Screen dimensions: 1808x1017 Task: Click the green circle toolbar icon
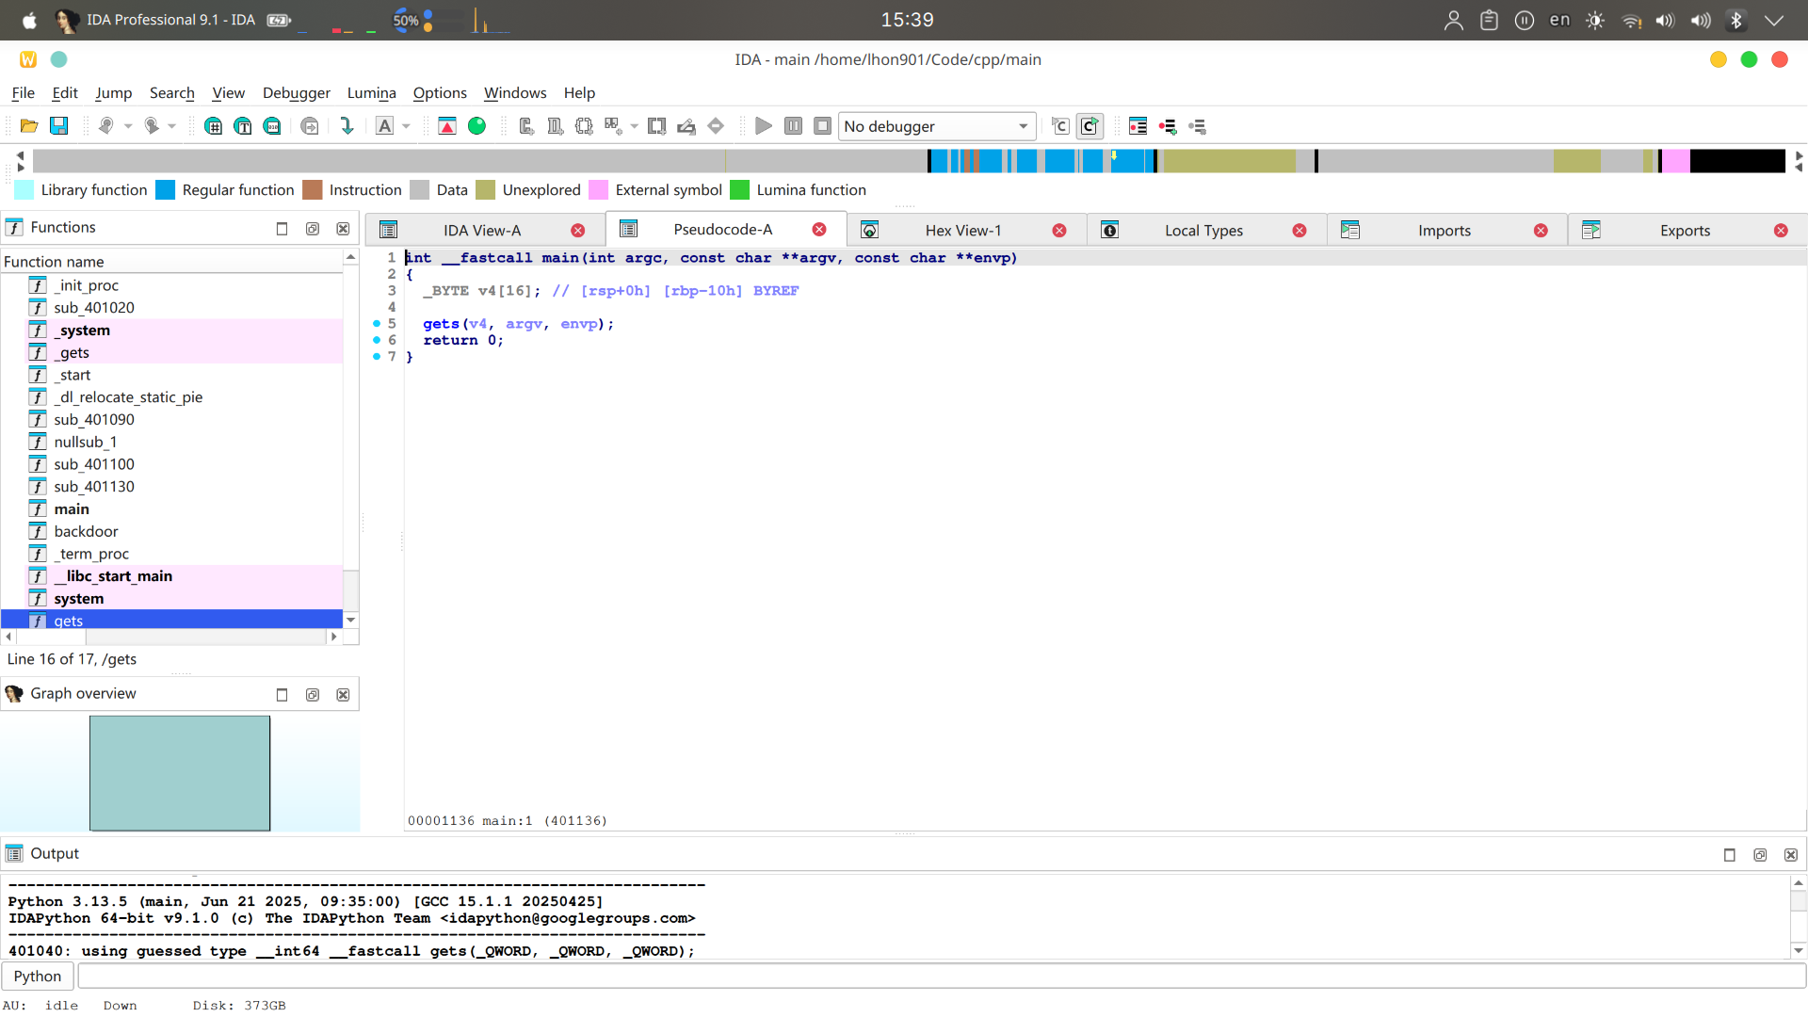click(477, 126)
